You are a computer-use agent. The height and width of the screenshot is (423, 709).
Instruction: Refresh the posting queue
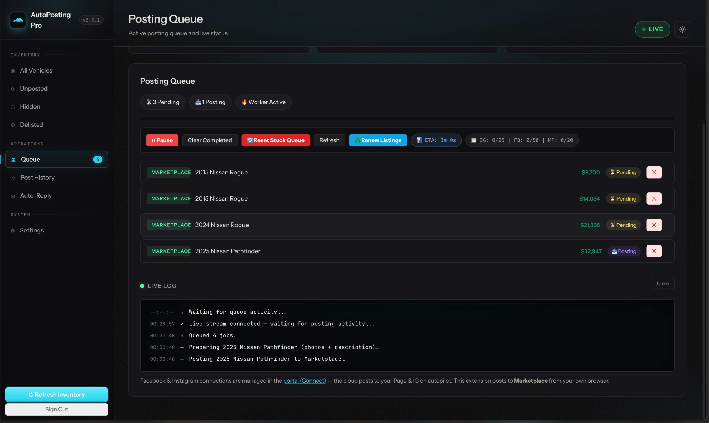(x=329, y=140)
